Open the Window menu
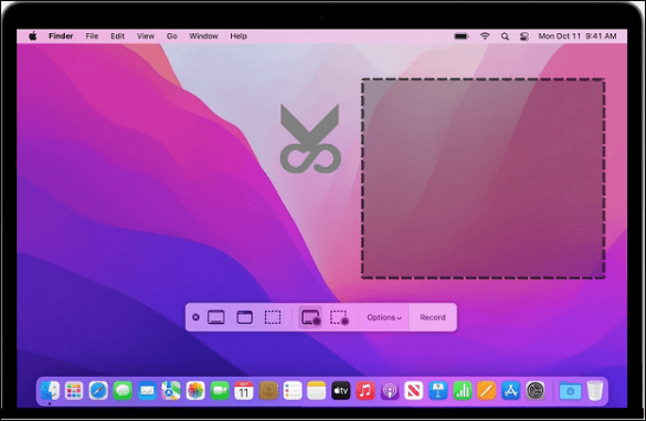Viewport: 646px width, 421px height. point(203,36)
